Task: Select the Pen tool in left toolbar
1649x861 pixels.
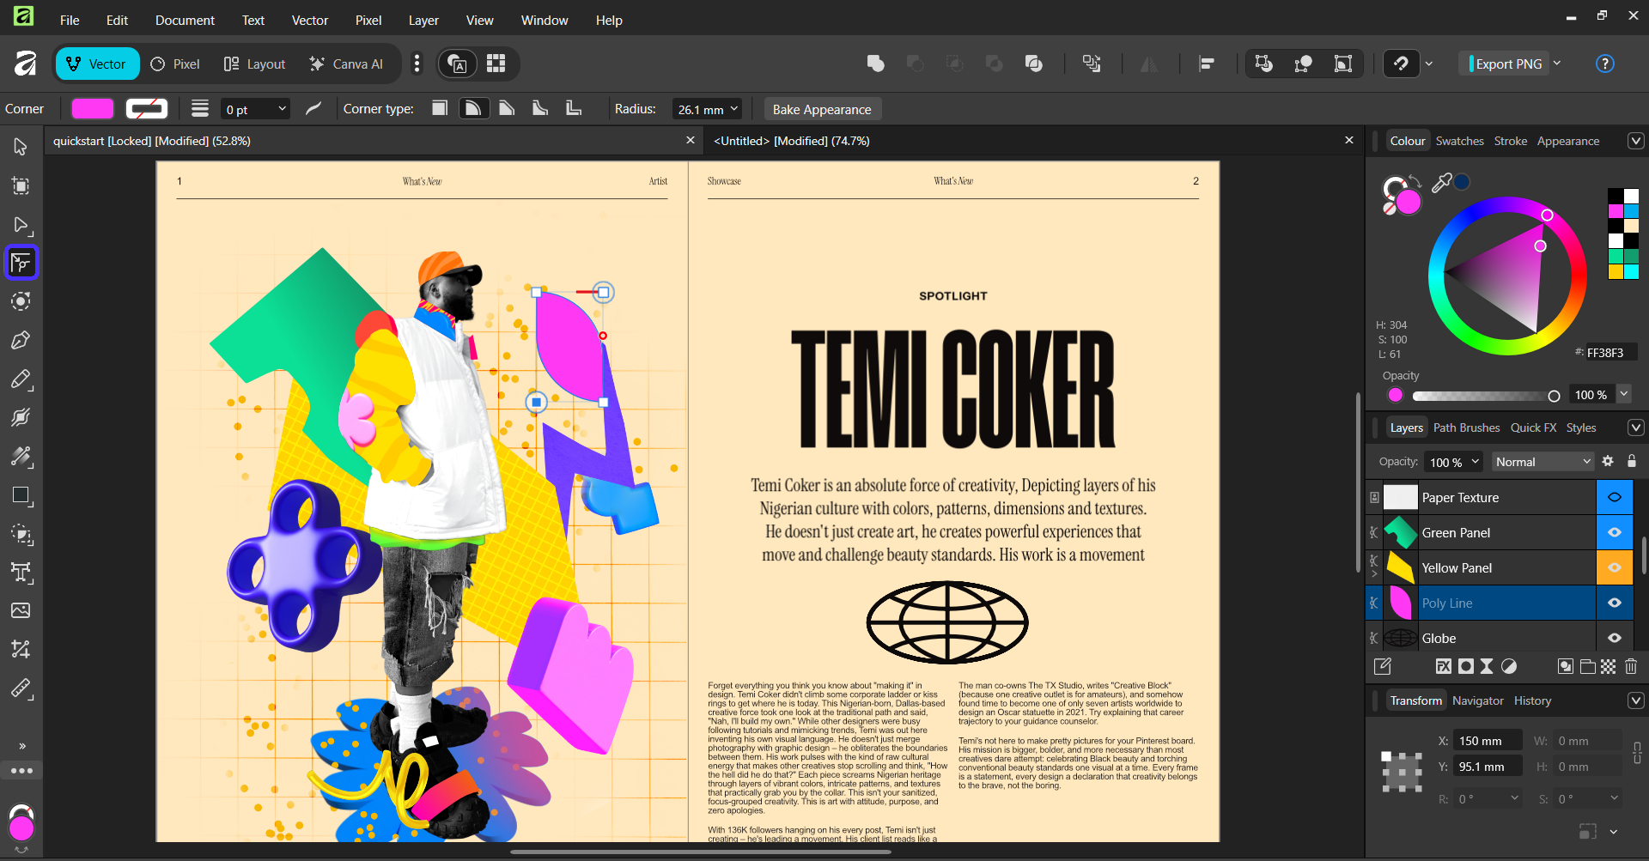Action: 21,340
